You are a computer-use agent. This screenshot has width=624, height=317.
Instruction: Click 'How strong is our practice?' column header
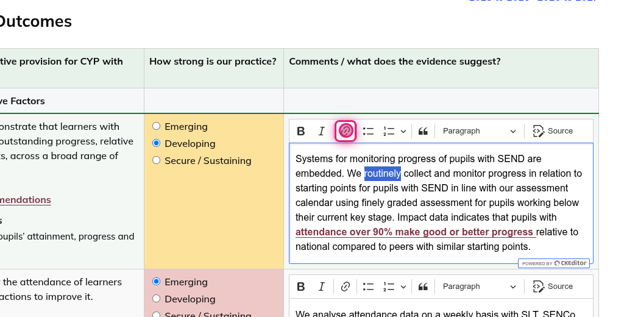[x=213, y=62]
